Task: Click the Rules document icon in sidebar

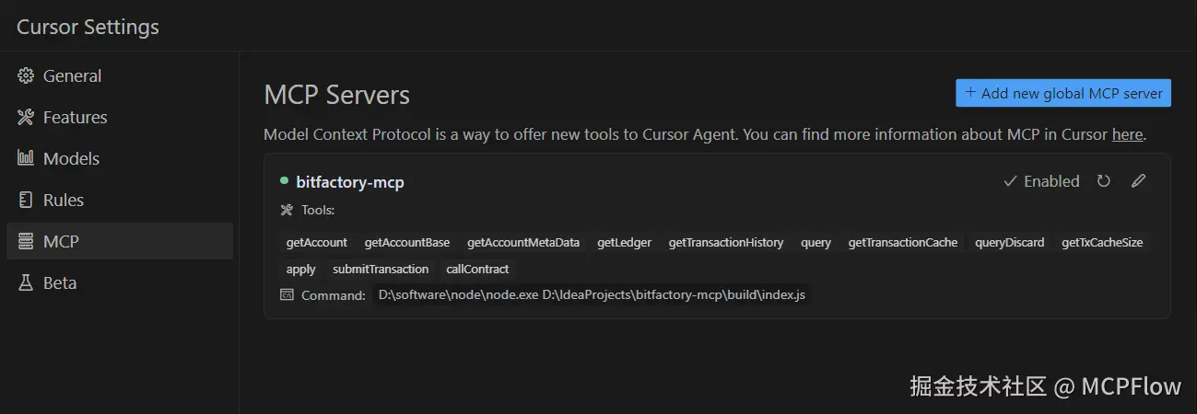Action: click(x=26, y=200)
